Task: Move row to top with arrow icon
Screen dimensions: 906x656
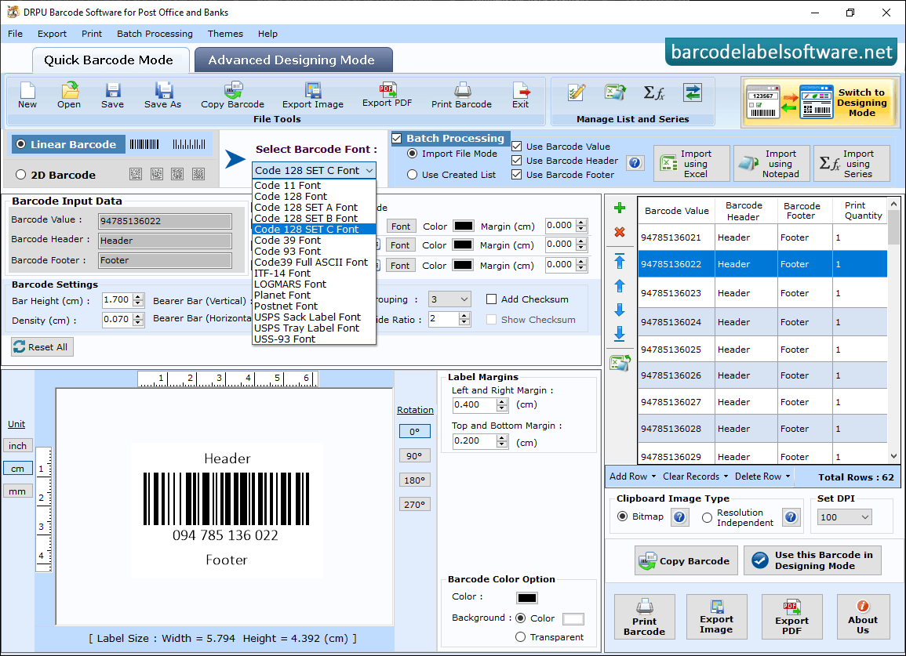Action: pyautogui.click(x=620, y=261)
